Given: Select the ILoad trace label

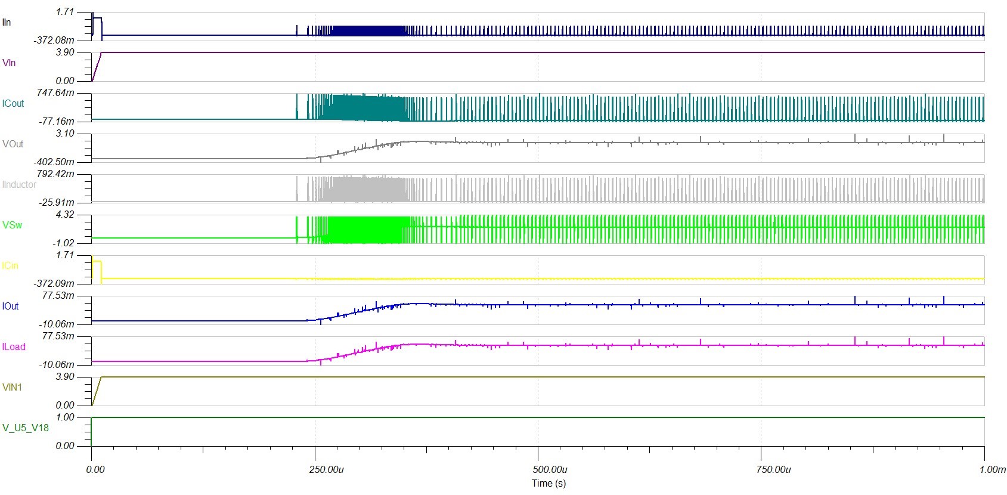Looking at the screenshot, I should [x=14, y=347].
